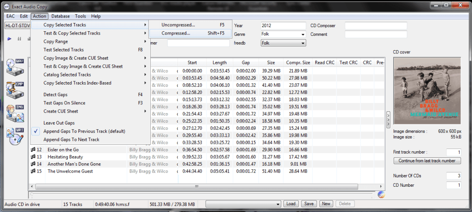Click the CD Number field

[454, 185]
